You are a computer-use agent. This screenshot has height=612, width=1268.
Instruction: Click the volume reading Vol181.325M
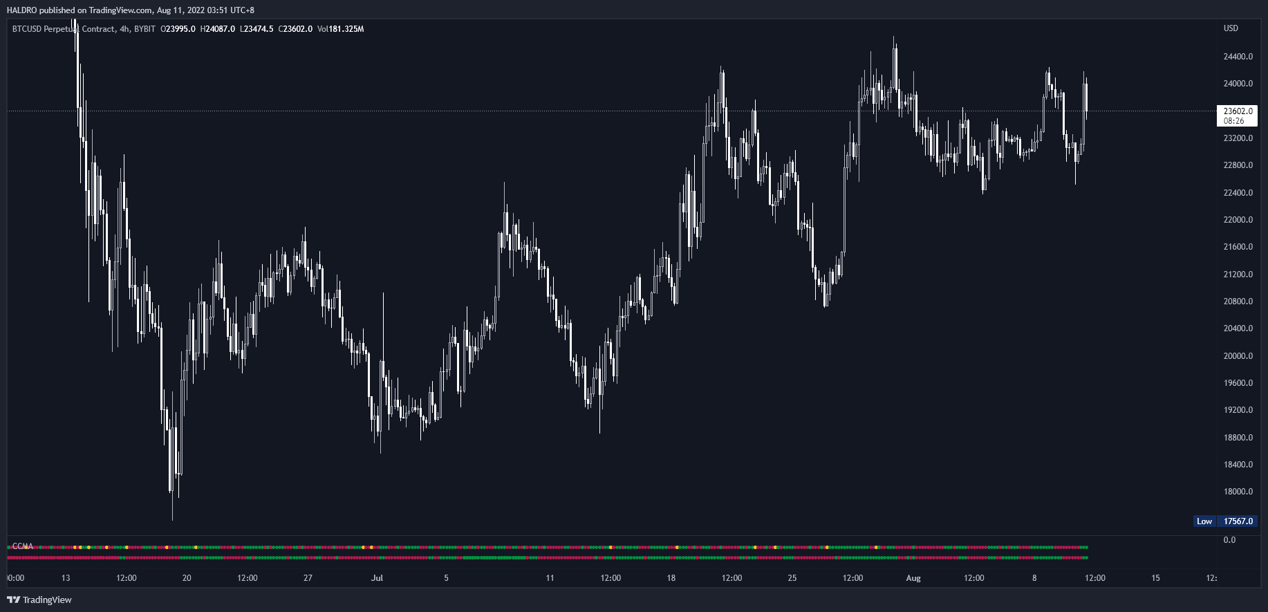(x=340, y=29)
